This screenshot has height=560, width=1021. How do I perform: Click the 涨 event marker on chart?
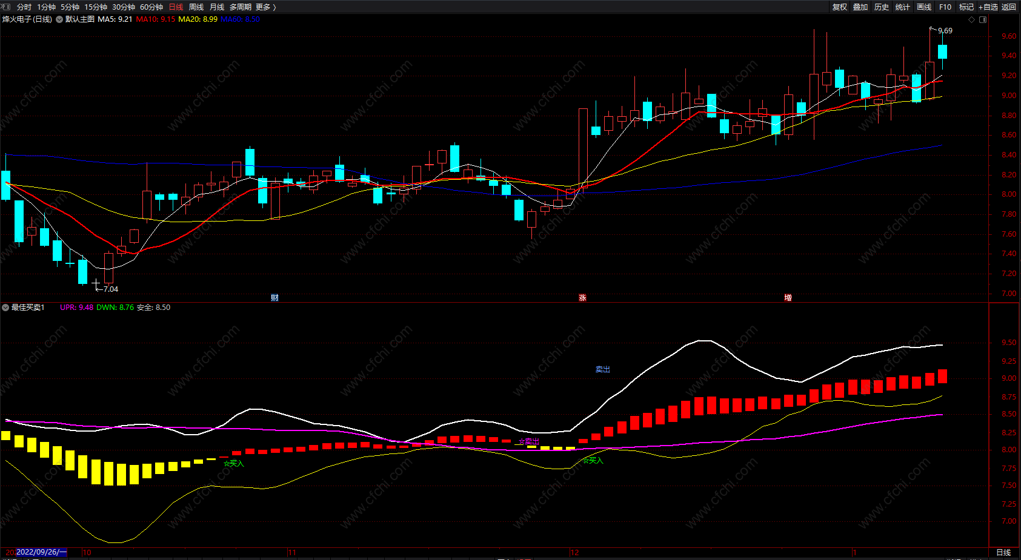[x=582, y=297]
